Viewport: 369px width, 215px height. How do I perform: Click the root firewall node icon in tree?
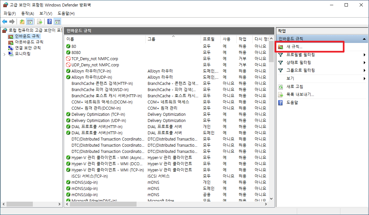5,30
